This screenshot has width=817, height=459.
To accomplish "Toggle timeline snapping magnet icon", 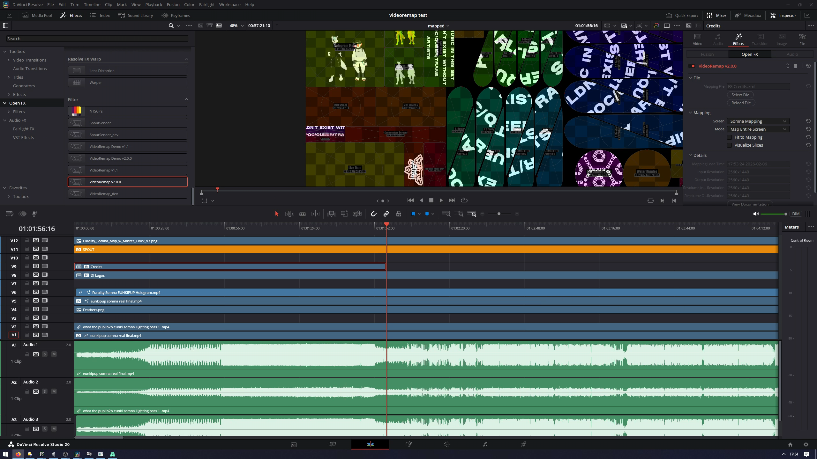I will (x=374, y=214).
